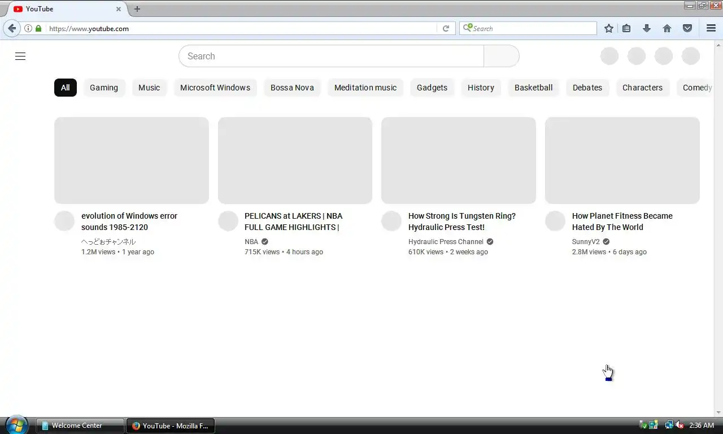Open avatar beside Windows error sounds video

tap(64, 221)
